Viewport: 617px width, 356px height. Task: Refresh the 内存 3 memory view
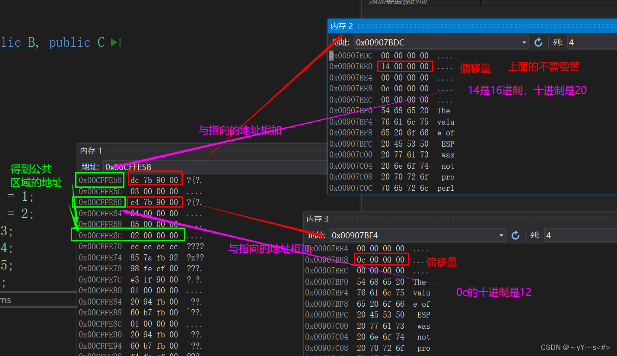(x=515, y=235)
